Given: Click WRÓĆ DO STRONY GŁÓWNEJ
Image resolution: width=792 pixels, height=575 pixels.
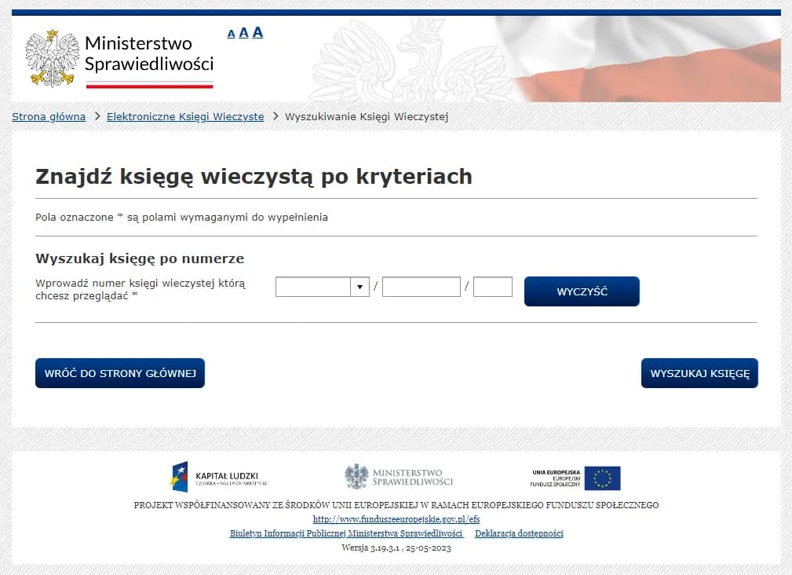Looking at the screenshot, I should click(119, 373).
